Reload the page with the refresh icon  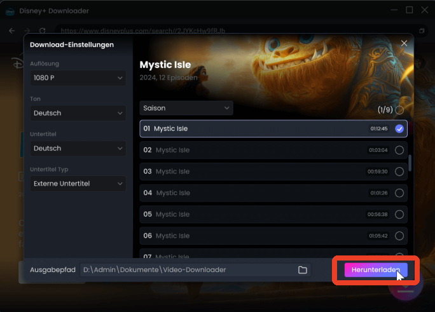pos(42,31)
